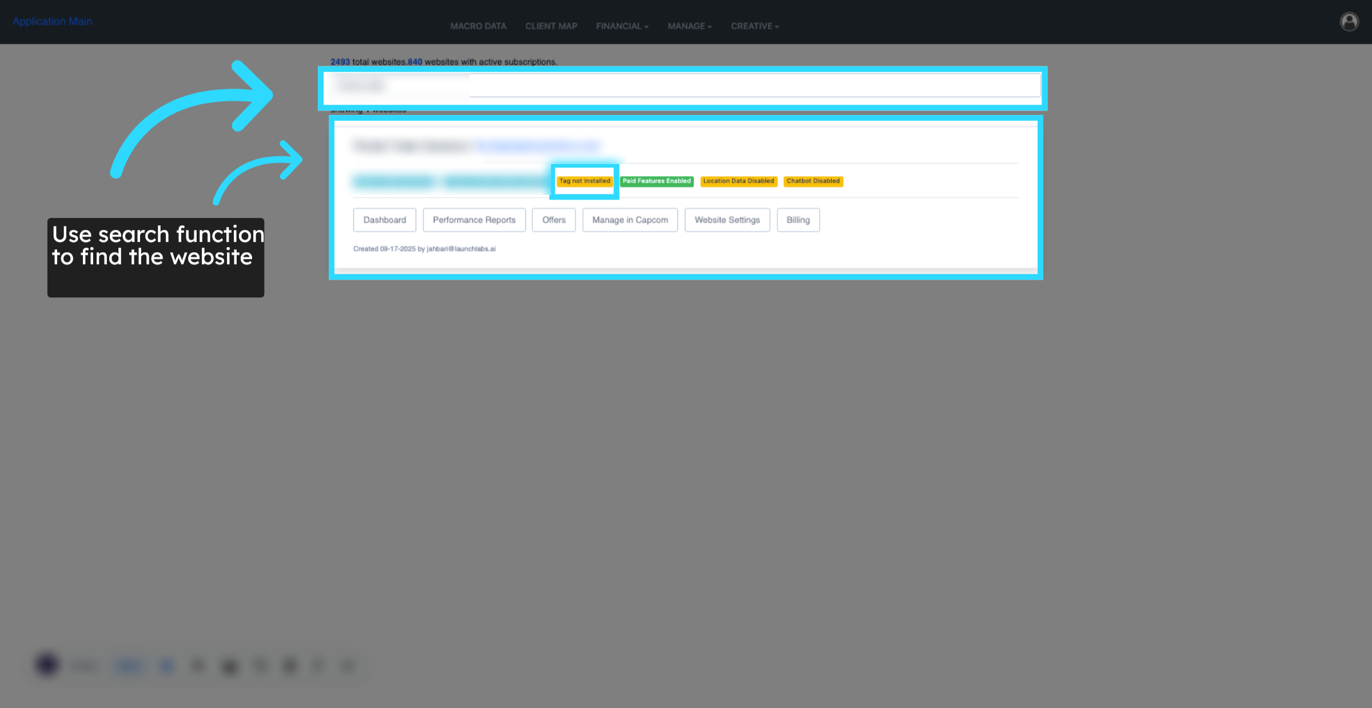Screen dimensions: 1372x708
Task: Open Website Settings
Action: tap(727, 220)
